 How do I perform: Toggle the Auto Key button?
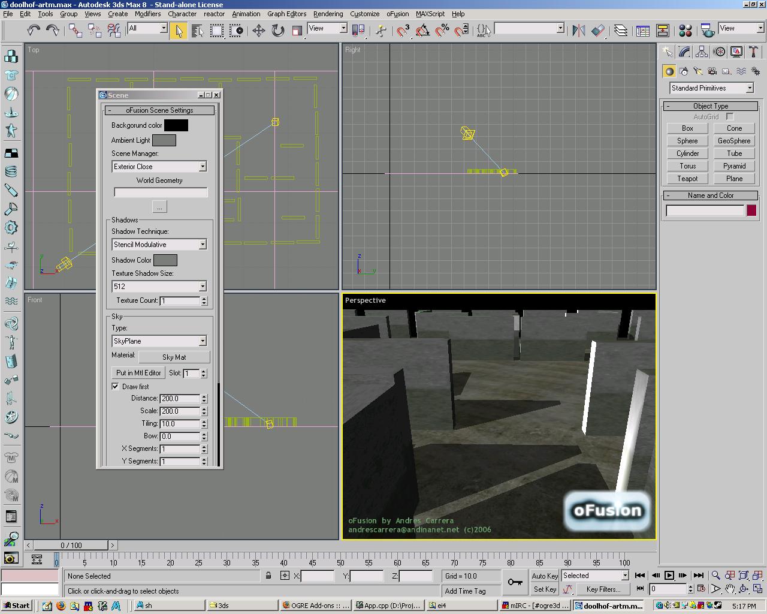pos(545,576)
